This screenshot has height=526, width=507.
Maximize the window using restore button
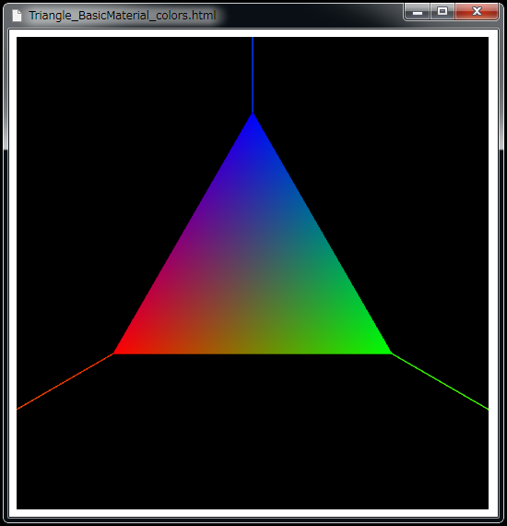[x=442, y=12]
